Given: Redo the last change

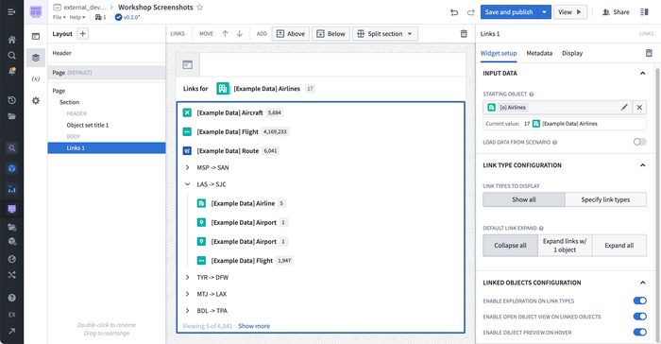Looking at the screenshot, I should tap(470, 12).
